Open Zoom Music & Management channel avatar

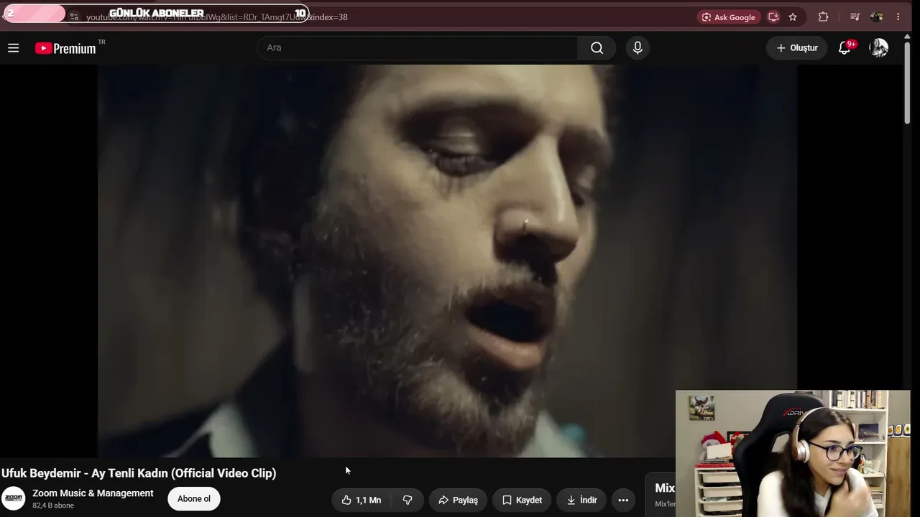pos(13,498)
